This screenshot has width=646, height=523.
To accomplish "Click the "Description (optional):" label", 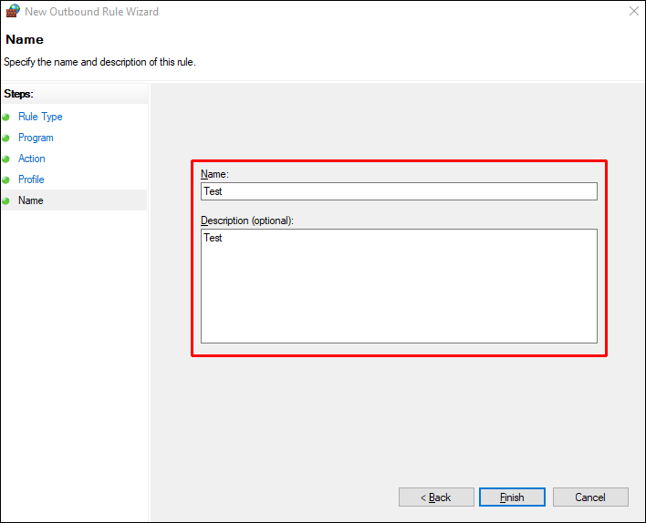I will [248, 220].
